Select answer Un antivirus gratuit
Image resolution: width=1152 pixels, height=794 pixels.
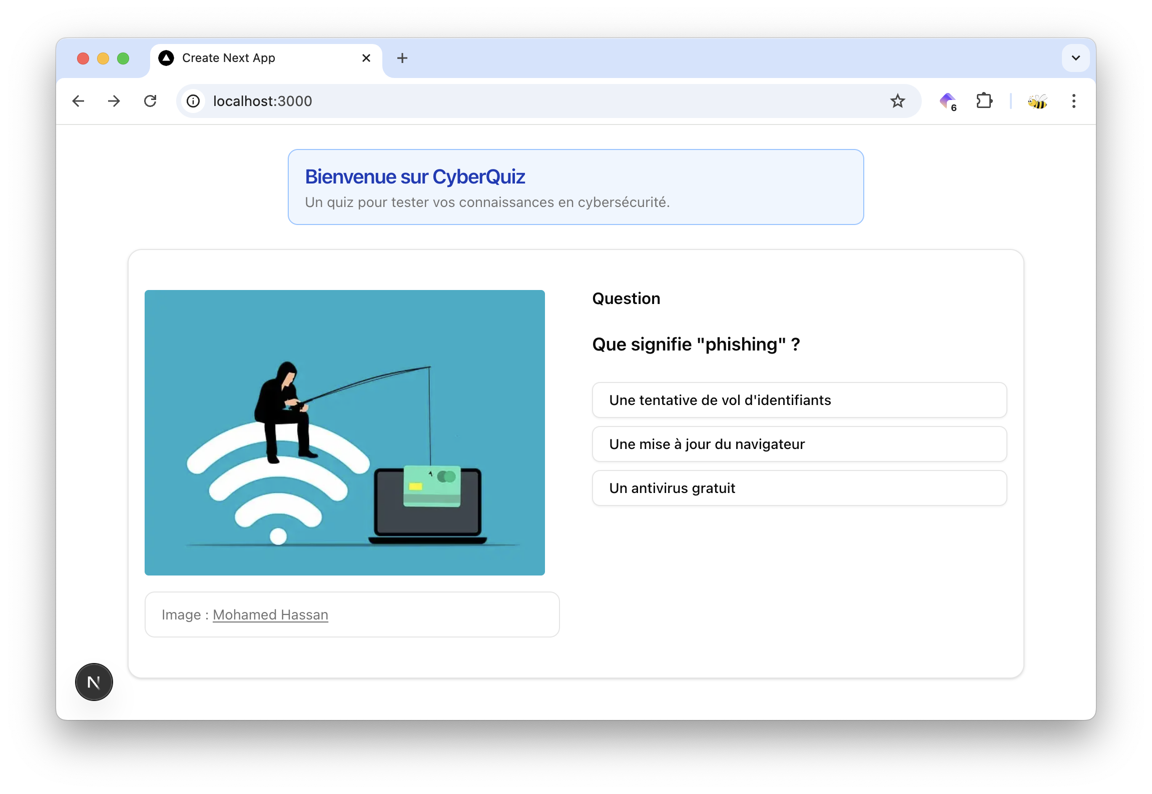pyautogui.click(x=799, y=488)
